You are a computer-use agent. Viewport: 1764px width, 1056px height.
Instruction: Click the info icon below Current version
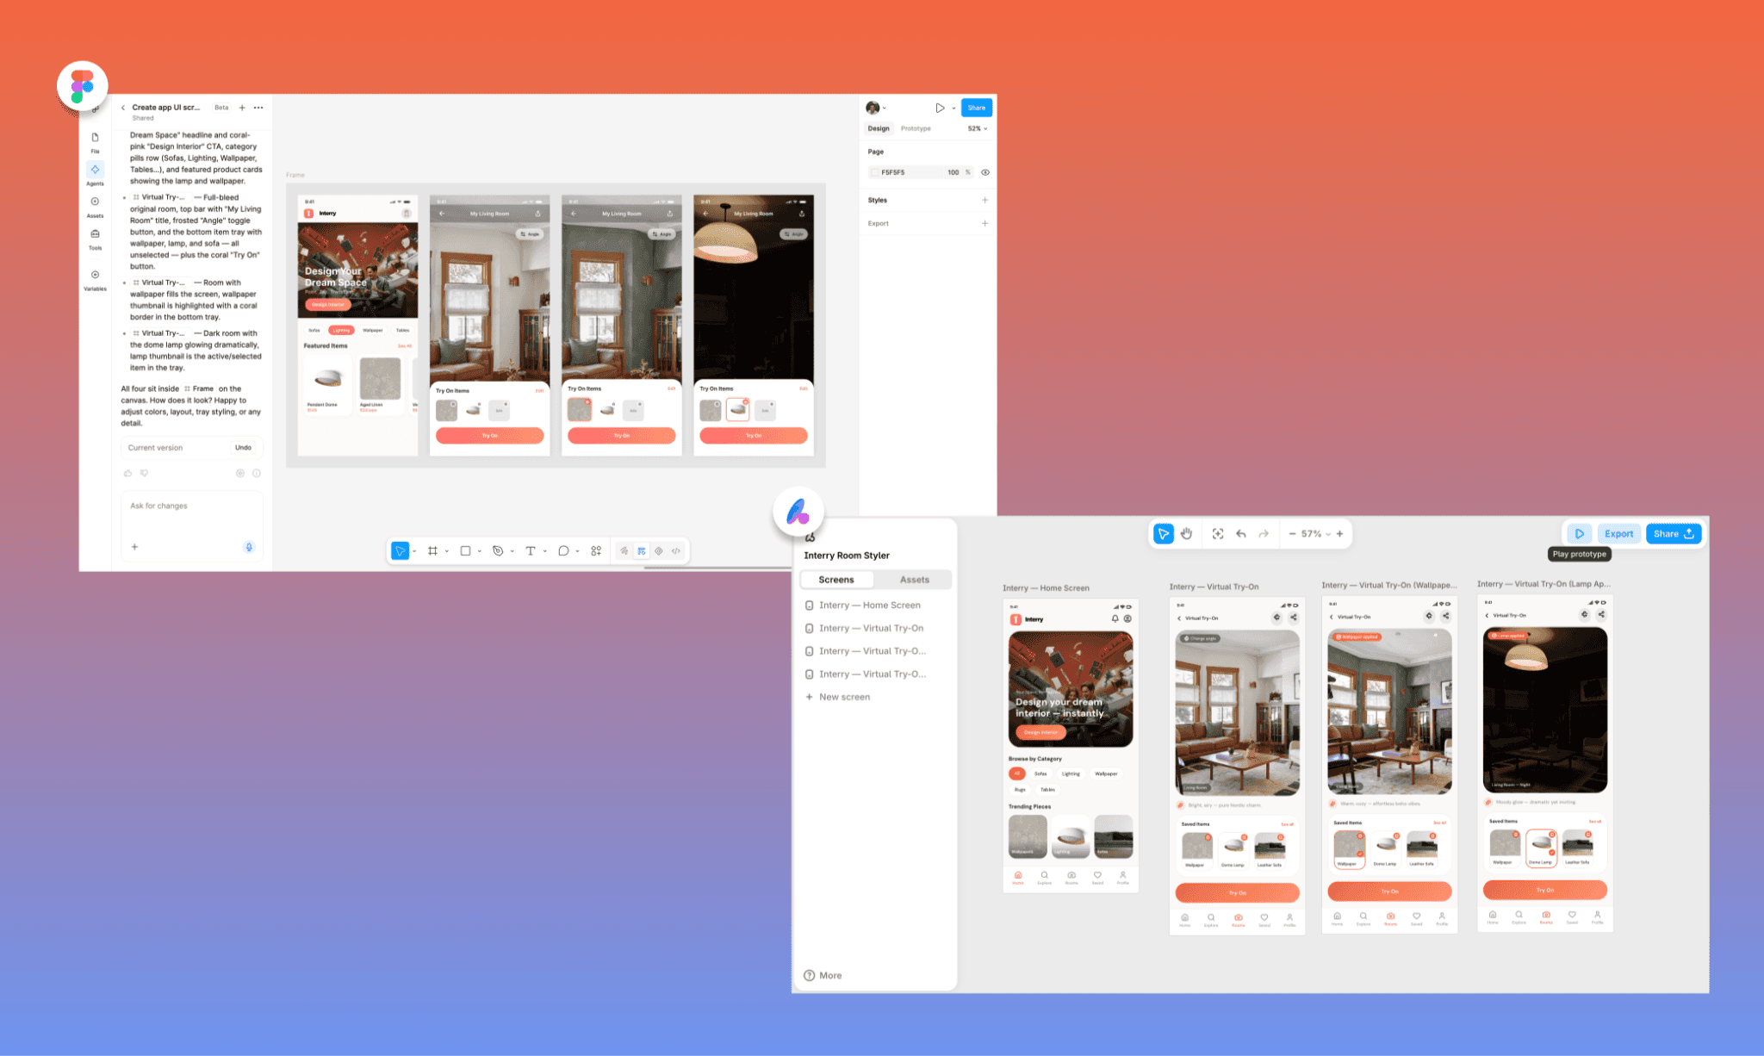(x=256, y=473)
